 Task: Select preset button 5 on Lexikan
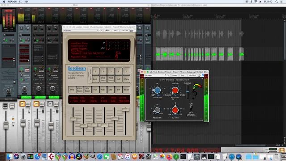126,72
